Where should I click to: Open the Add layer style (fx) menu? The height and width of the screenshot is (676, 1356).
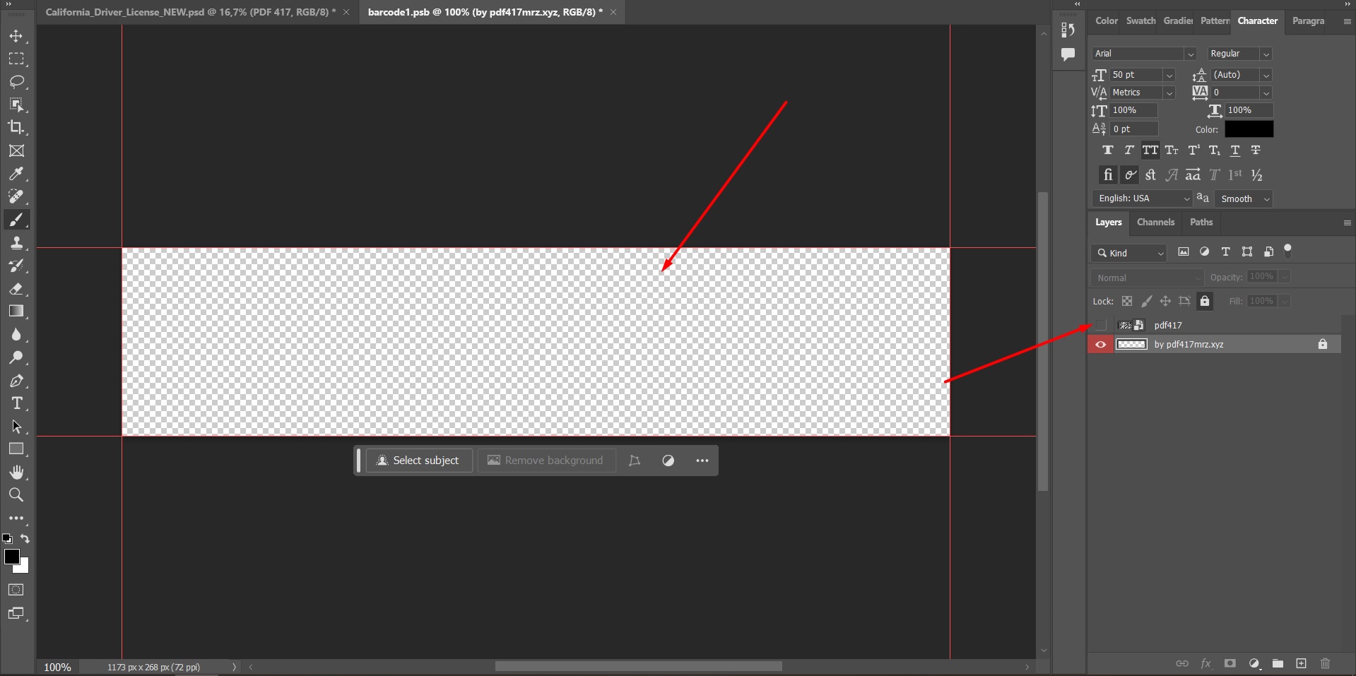(1206, 664)
